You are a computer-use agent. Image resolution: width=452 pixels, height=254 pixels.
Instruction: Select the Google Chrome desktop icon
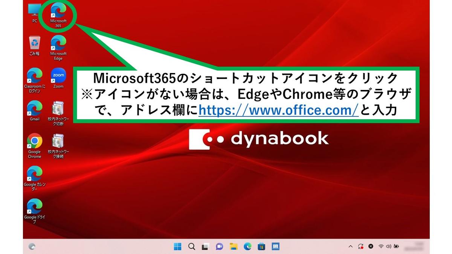pos(35,146)
